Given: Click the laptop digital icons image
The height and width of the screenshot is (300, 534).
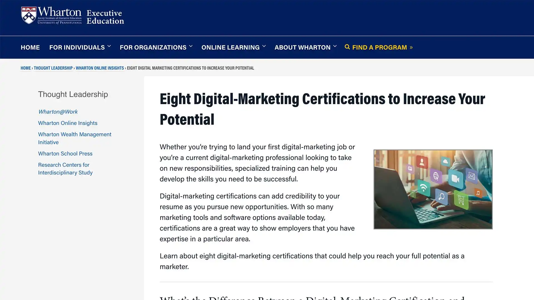Looking at the screenshot, I should click(x=433, y=189).
